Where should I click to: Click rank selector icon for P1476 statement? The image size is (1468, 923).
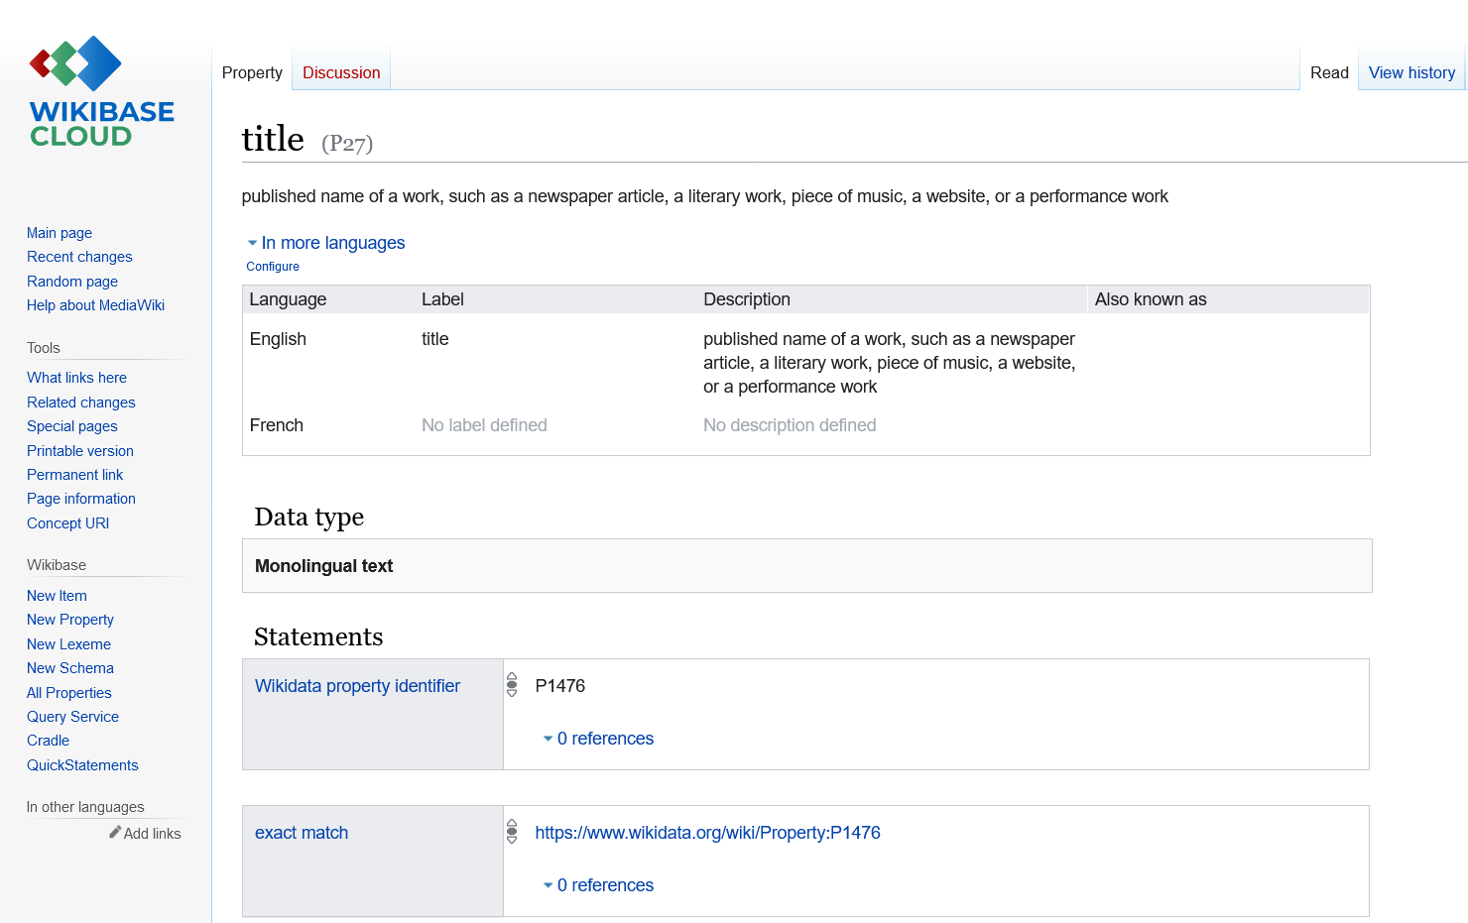point(512,685)
